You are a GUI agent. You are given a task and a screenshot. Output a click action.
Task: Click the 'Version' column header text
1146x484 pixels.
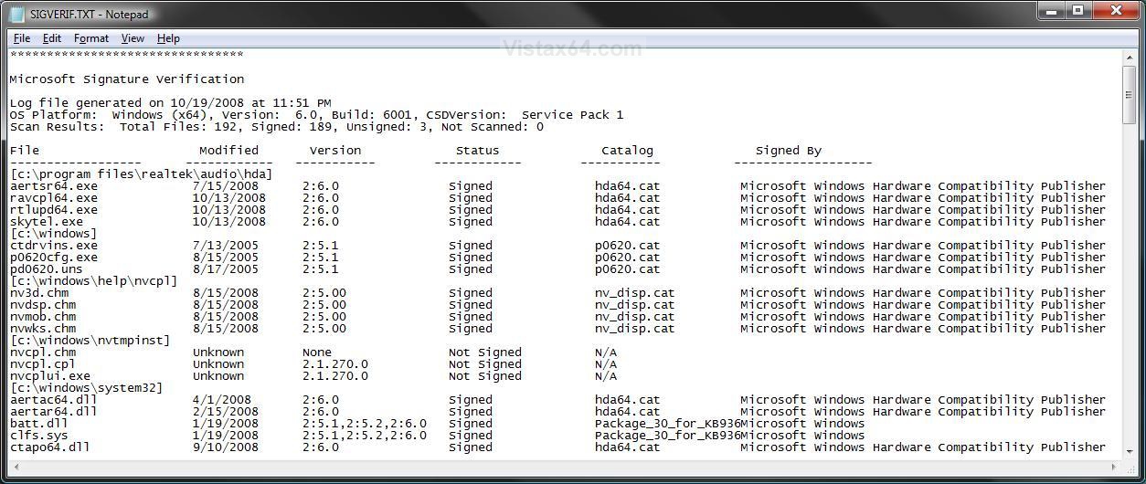click(x=334, y=151)
